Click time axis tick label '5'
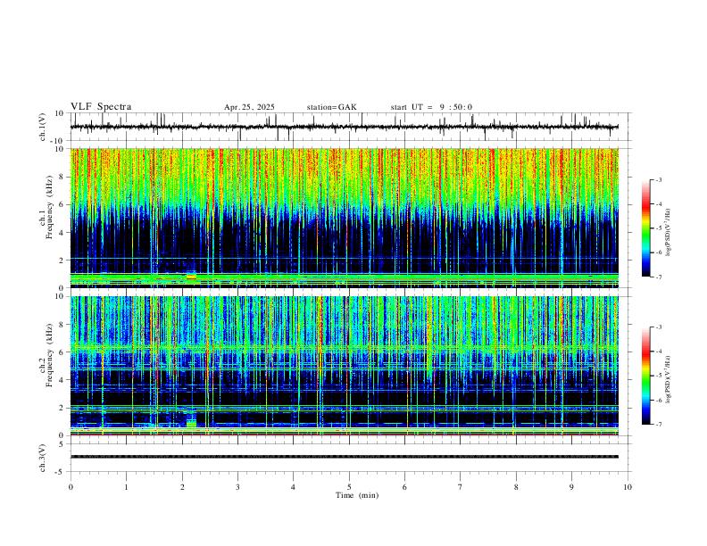The height and width of the screenshot is (546, 707). point(349,487)
